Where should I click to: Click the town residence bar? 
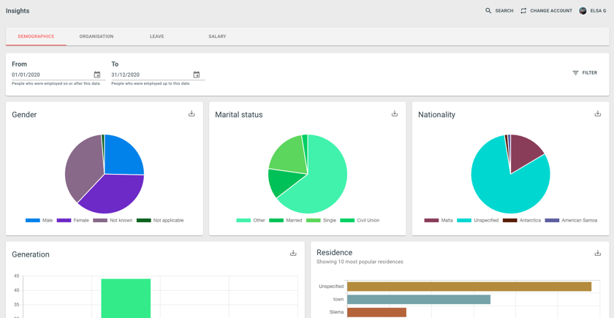[x=419, y=300]
